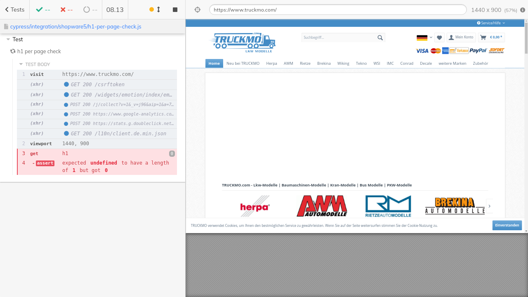Open the selector playground crosshair

pos(197,9)
